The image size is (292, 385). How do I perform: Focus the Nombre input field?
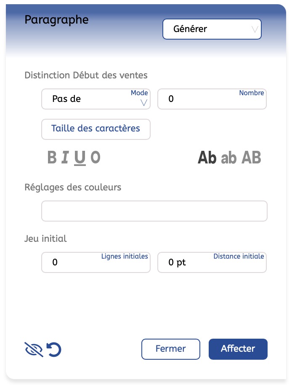tap(212, 99)
